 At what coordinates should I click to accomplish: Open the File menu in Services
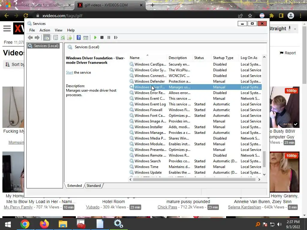32,30
